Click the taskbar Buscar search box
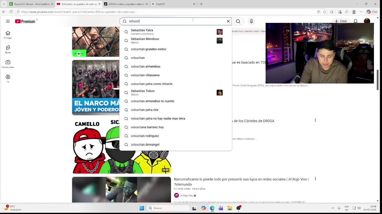 (168, 208)
